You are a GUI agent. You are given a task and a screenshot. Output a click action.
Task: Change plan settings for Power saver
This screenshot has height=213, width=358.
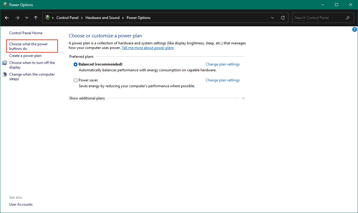(x=223, y=80)
